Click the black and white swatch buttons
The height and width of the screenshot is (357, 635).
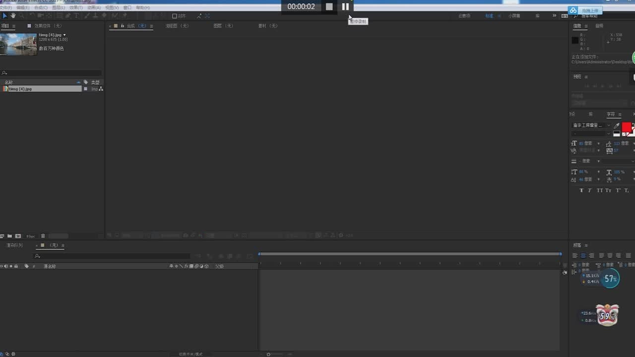(617, 133)
